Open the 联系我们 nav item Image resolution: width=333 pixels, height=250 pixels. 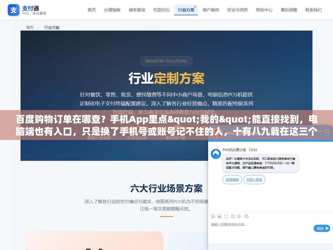(314, 10)
